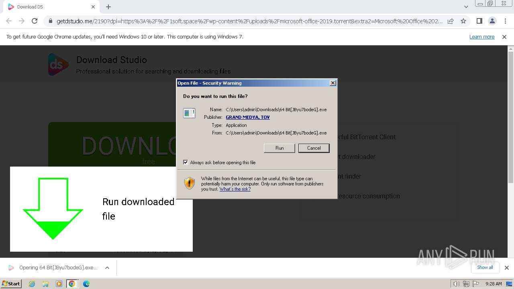
Task: Close the Security Warning dialog with X
Action: point(332,83)
